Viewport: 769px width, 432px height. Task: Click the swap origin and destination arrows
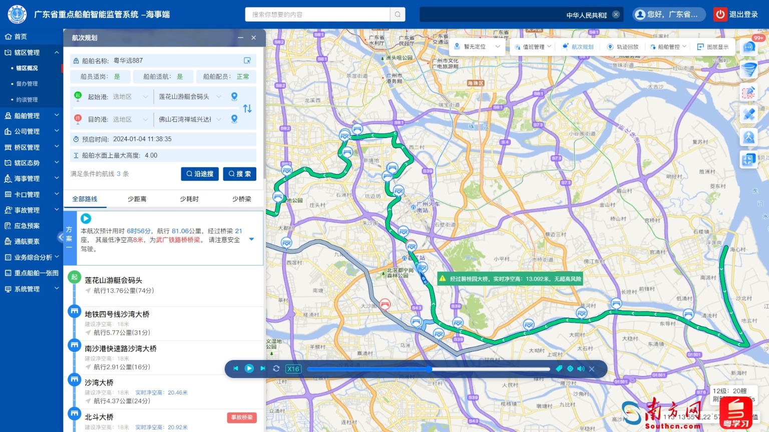pos(247,108)
